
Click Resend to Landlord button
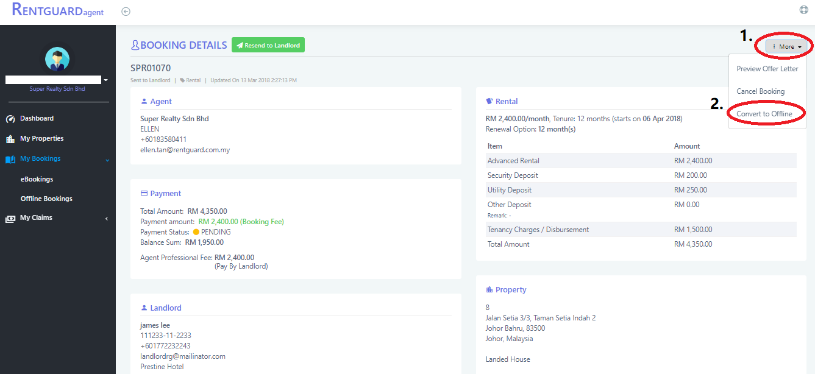click(268, 45)
